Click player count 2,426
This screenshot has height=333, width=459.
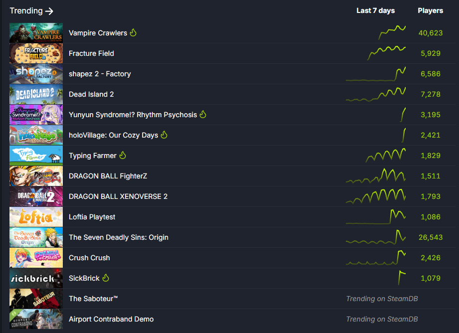[x=431, y=258]
